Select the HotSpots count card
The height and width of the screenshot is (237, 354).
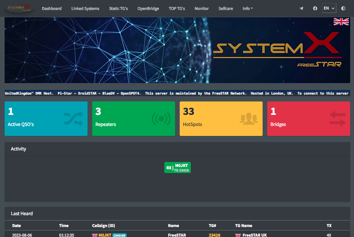pyautogui.click(x=221, y=119)
